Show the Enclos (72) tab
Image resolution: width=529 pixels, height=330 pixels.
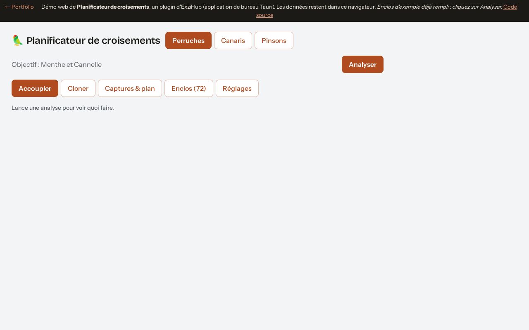(x=189, y=88)
